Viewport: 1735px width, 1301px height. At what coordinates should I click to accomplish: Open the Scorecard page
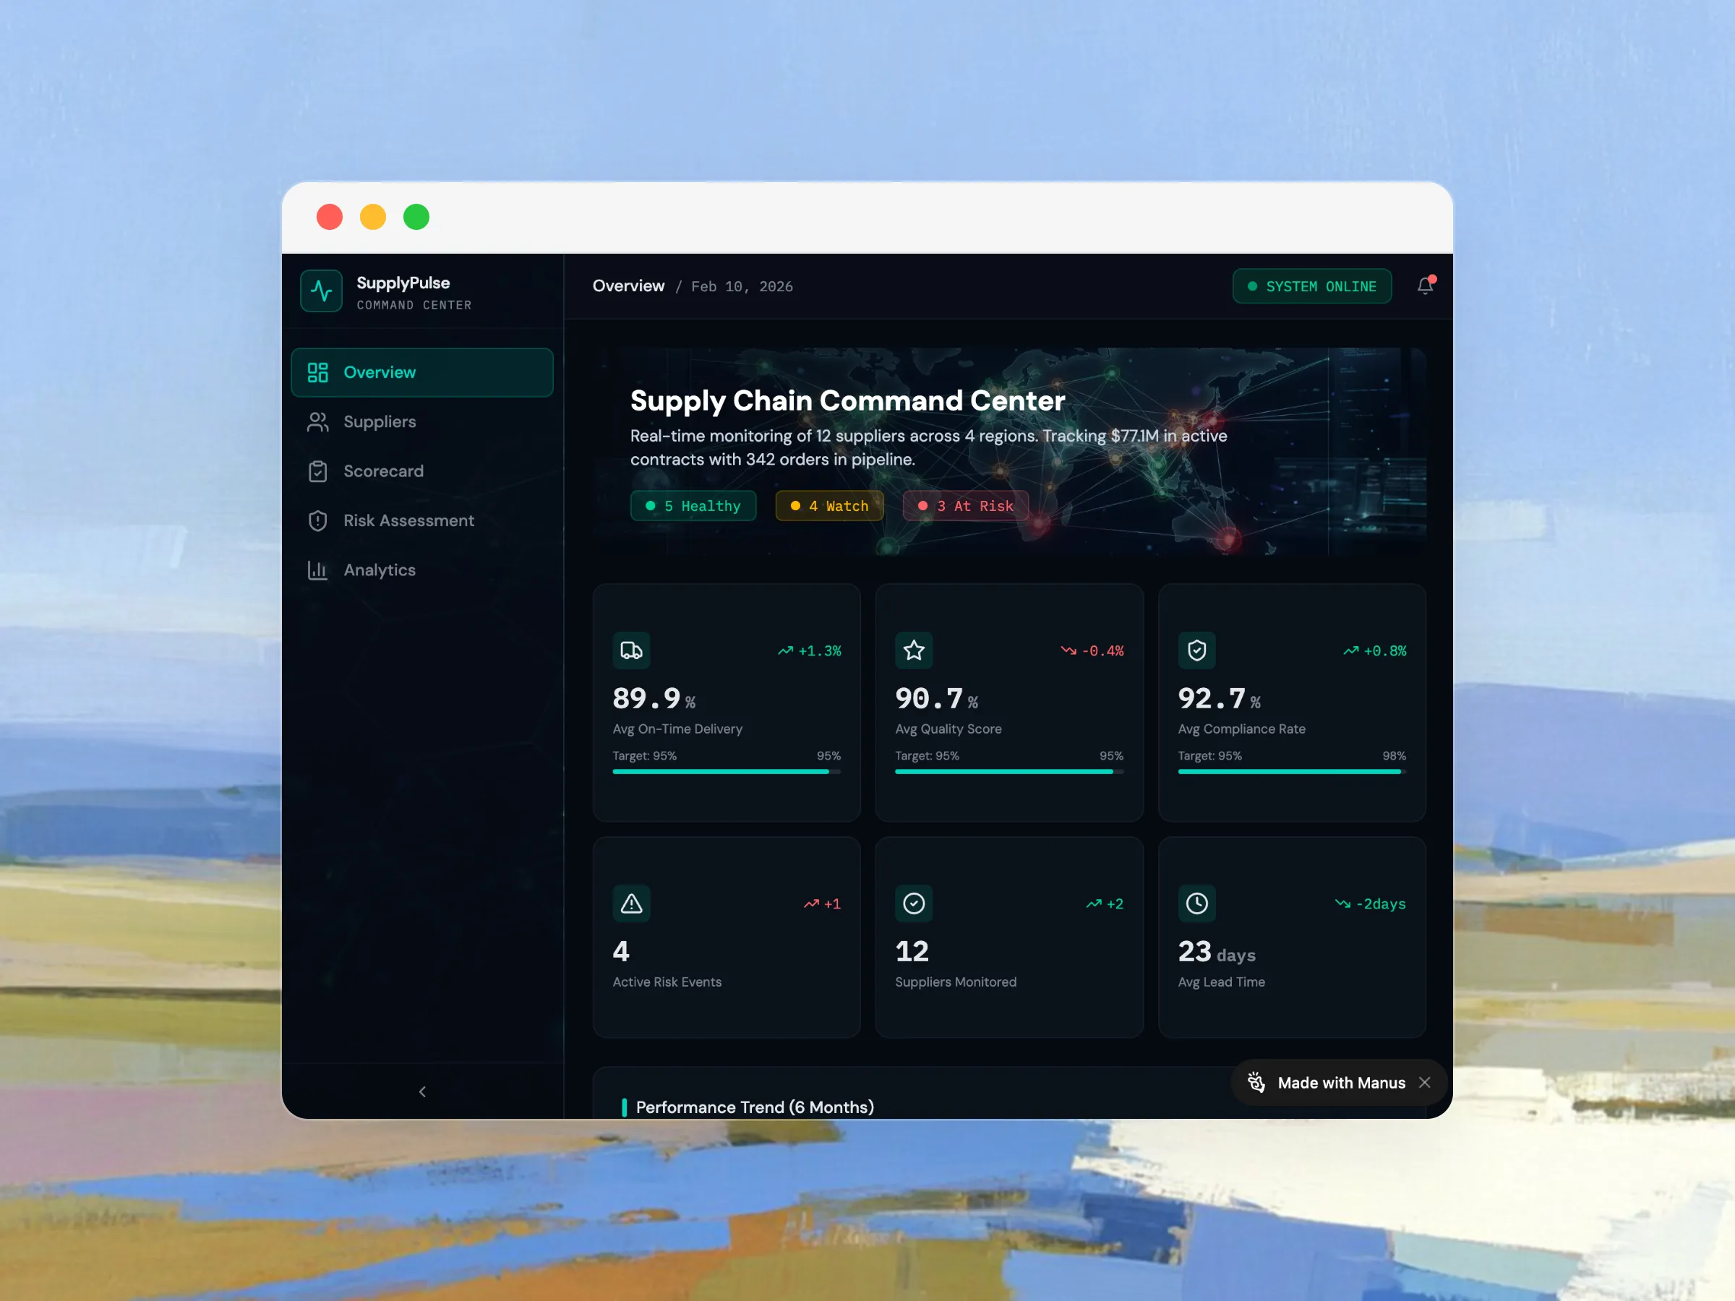[x=382, y=471]
